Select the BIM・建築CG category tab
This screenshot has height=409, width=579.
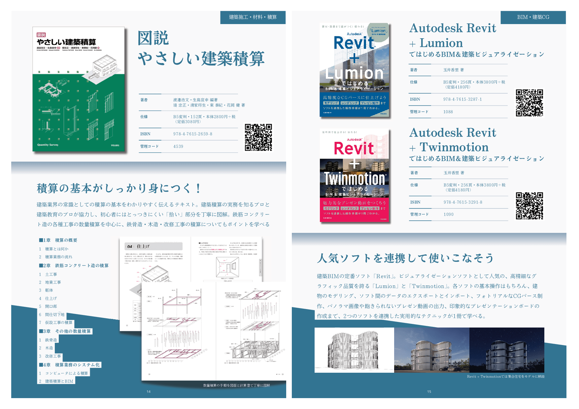coord(533,17)
